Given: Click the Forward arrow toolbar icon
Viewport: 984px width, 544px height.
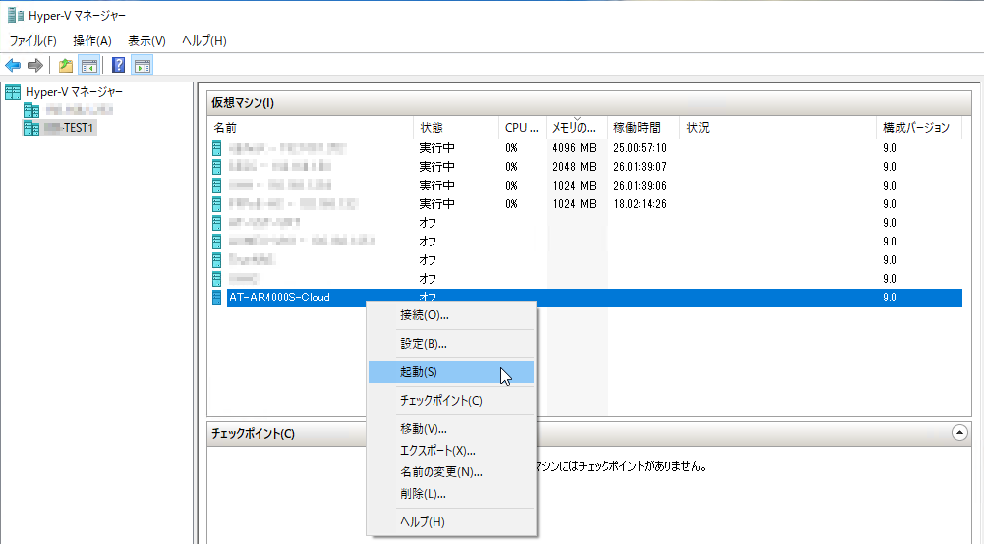Looking at the screenshot, I should tap(35, 66).
